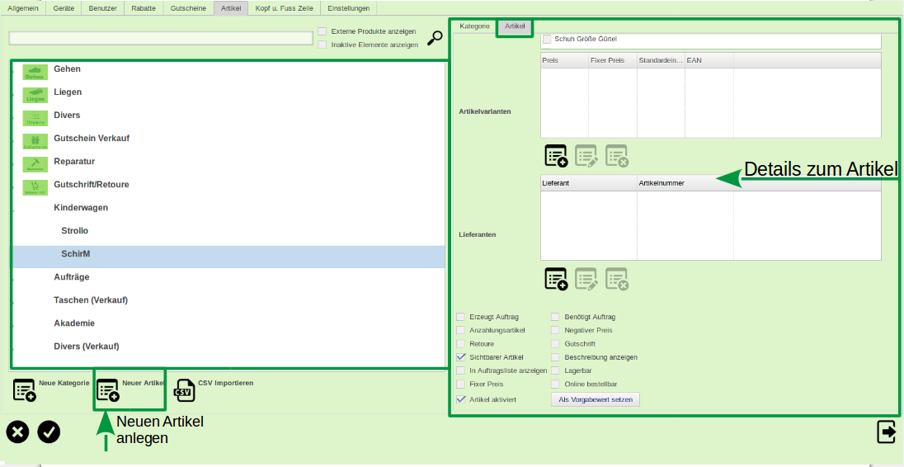
Task: Click the magnifier search icon
Action: 435,38
